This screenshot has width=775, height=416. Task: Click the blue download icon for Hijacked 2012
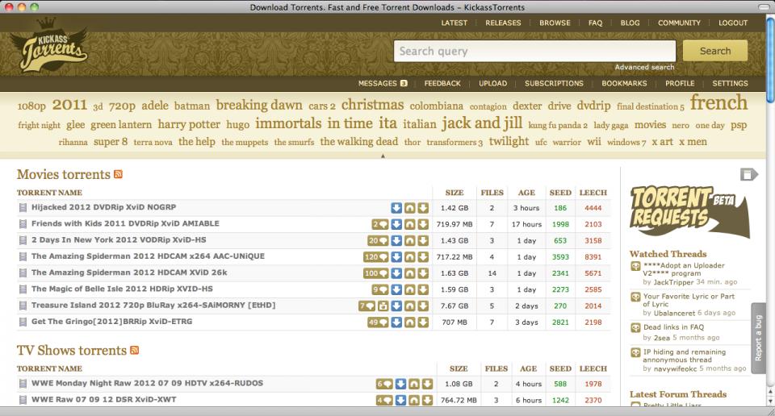click(396, 208)
